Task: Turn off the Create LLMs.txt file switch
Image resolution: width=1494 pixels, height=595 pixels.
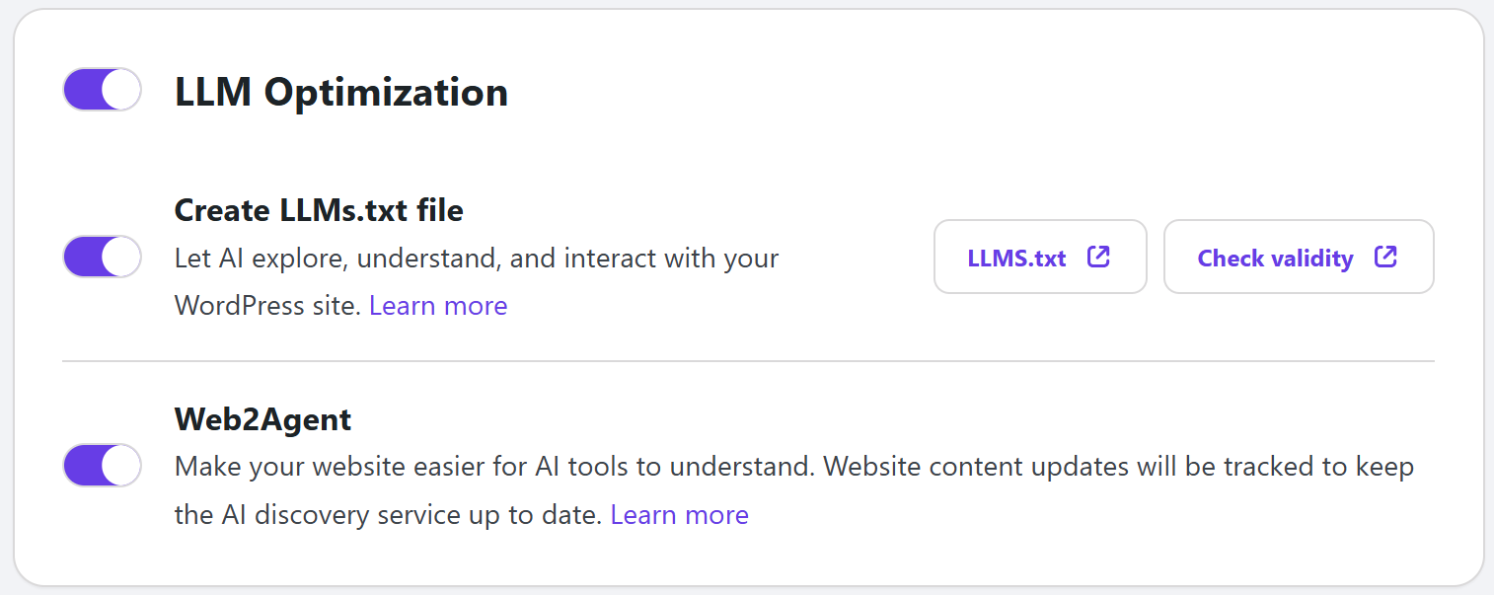Action: click(102, 257)
